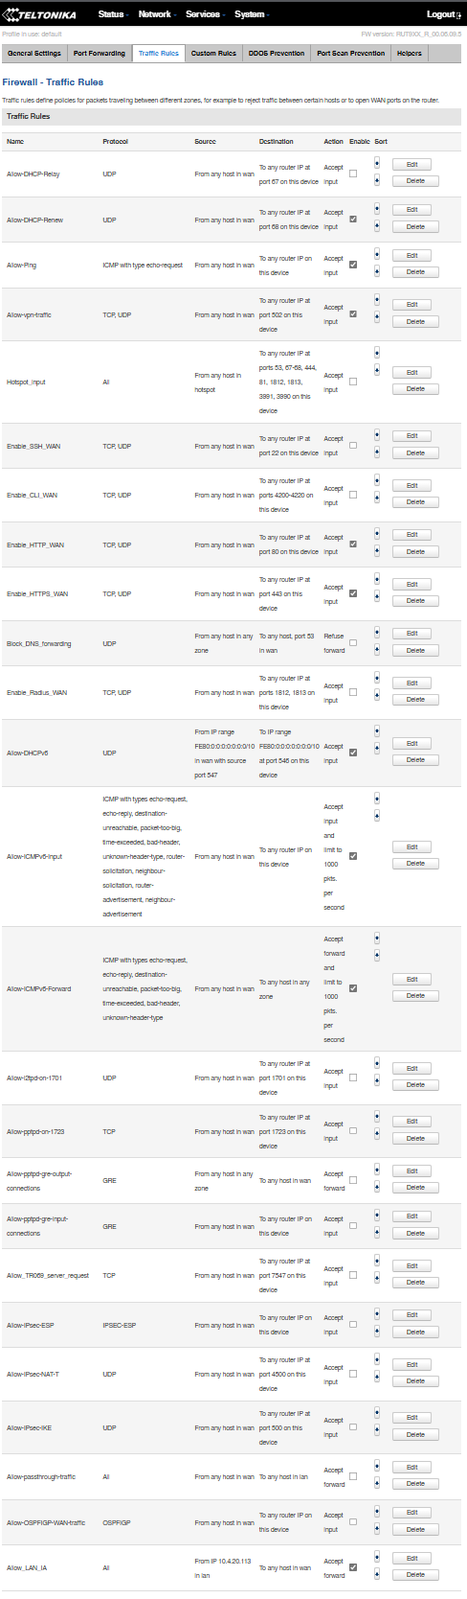
Task: Move Allow-ICMPv6-Forward rule down with sort arrow
Action: [x=377, y=956]
